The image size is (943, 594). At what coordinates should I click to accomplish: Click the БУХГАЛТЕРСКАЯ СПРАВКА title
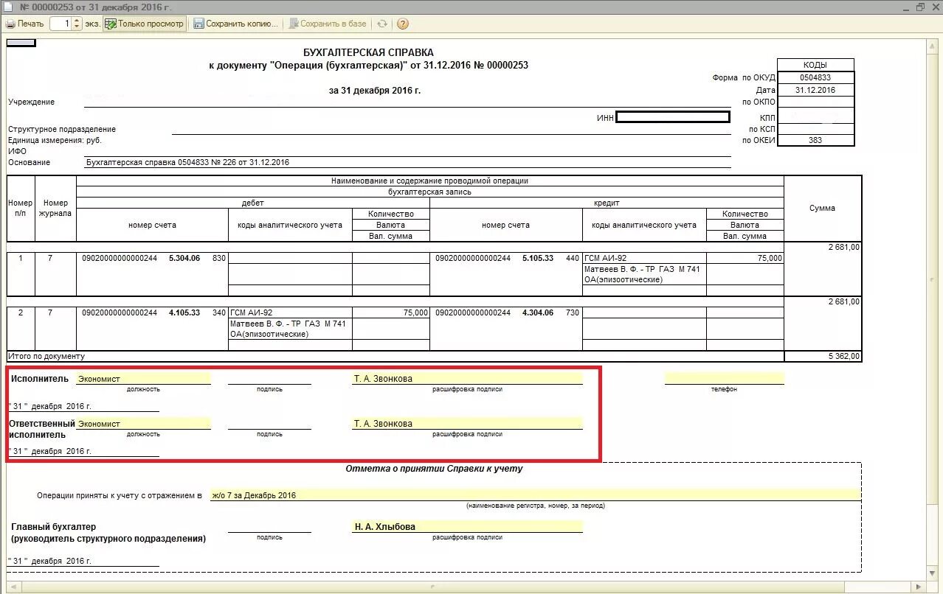pyautogui.click(x=368, y=52)
